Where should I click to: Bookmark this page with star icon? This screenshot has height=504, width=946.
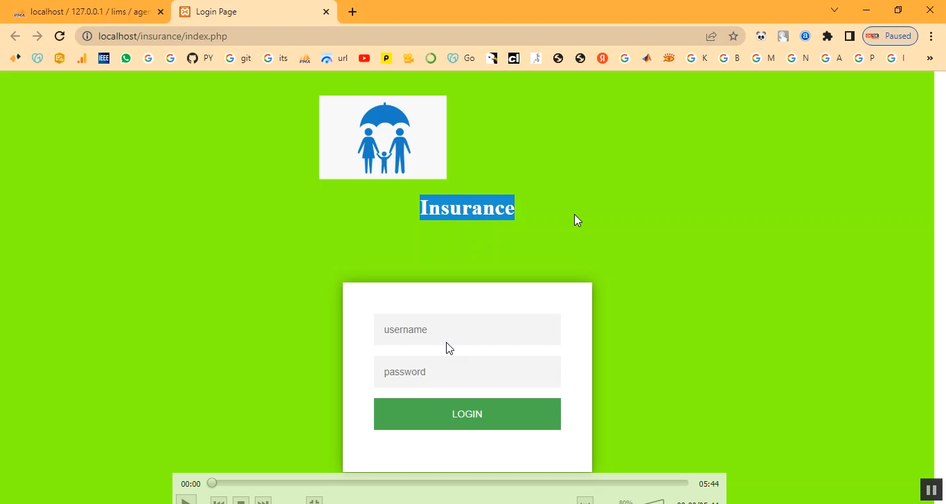click(733, 36)
